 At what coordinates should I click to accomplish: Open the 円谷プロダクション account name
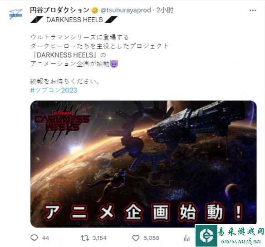59,10
